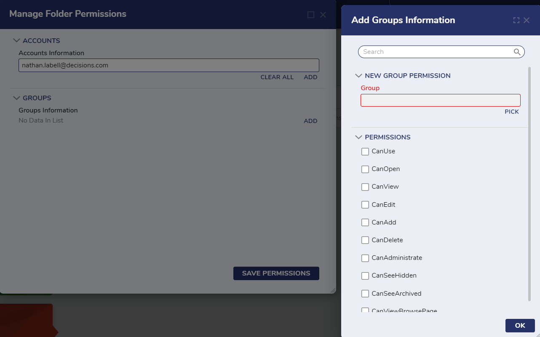Click the dialog's vertical scrollbar
540x337 pixels.
coord(529,184)
